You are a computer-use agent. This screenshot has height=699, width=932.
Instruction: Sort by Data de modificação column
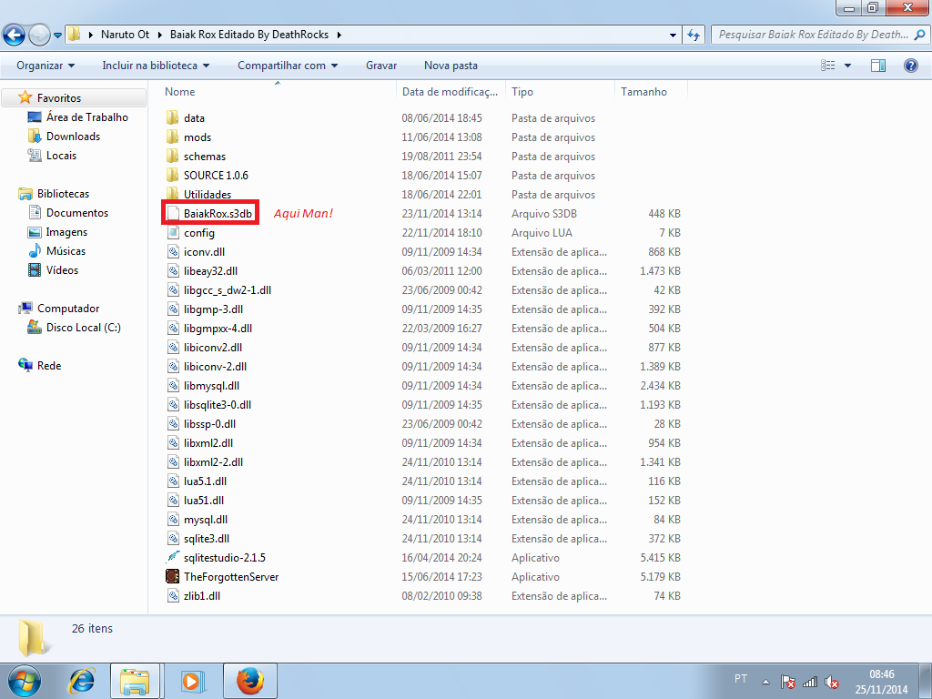point(451,92)
